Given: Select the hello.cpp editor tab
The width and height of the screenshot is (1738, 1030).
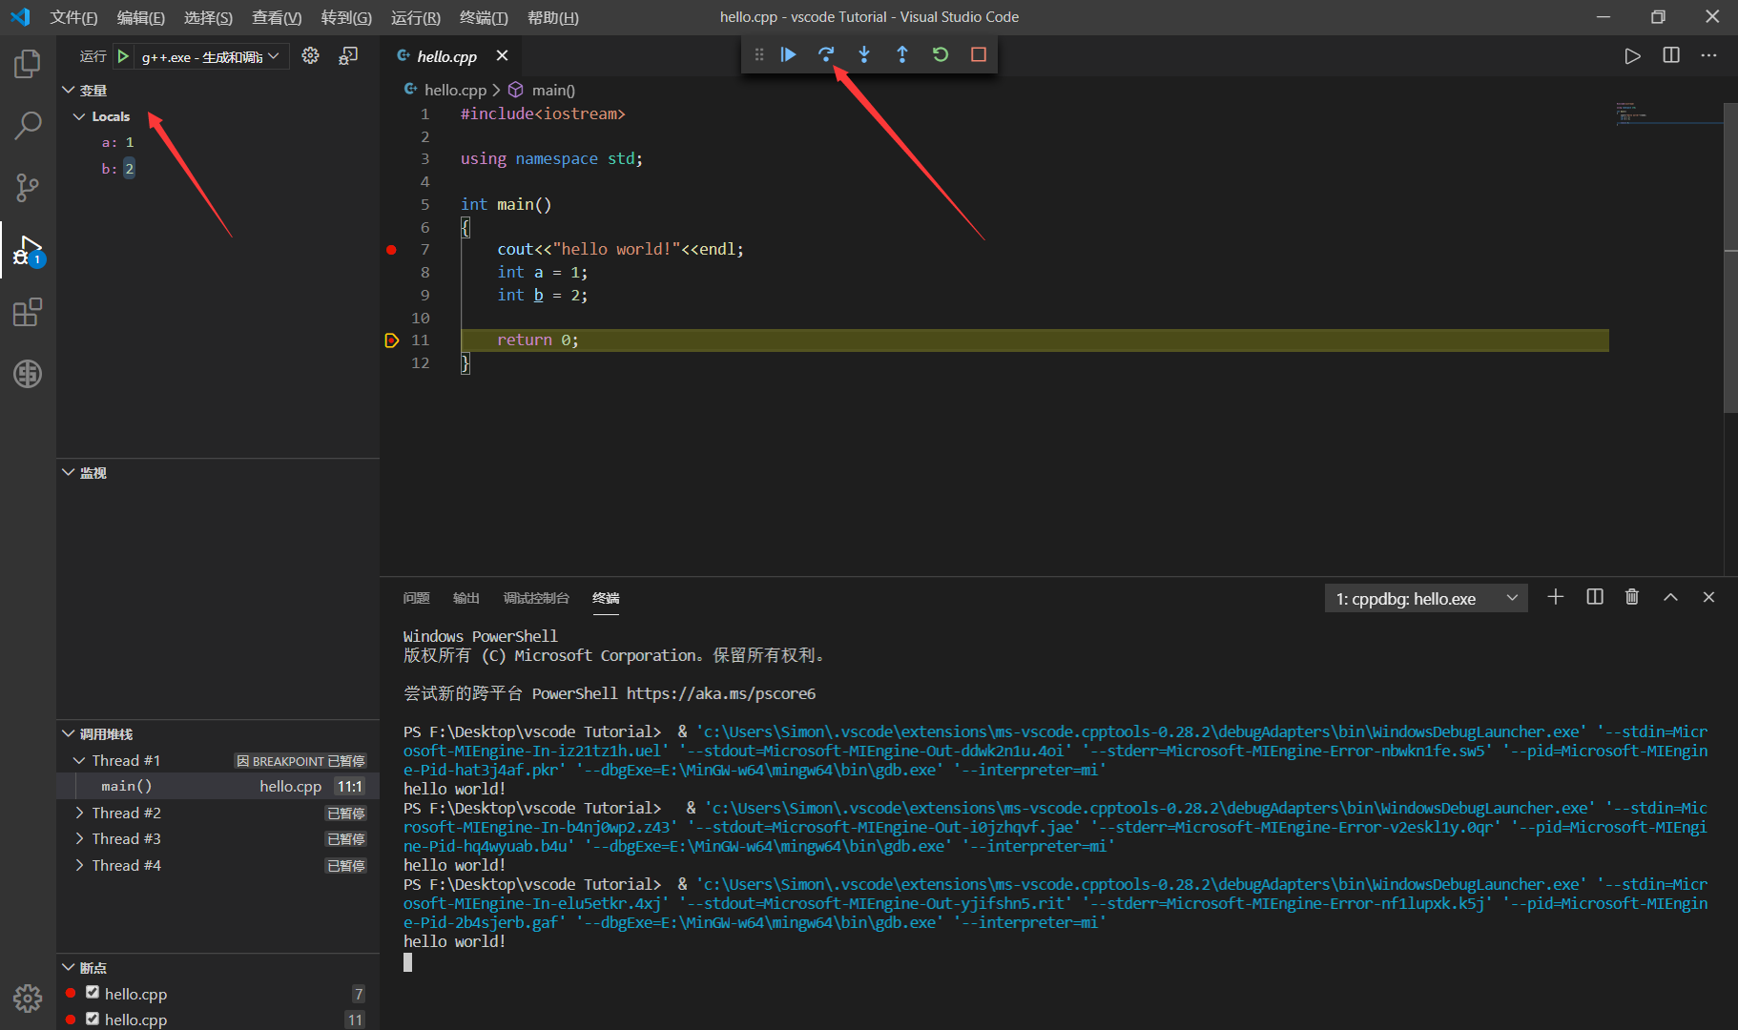Looking at the screenshot, I should coord(448,56).
